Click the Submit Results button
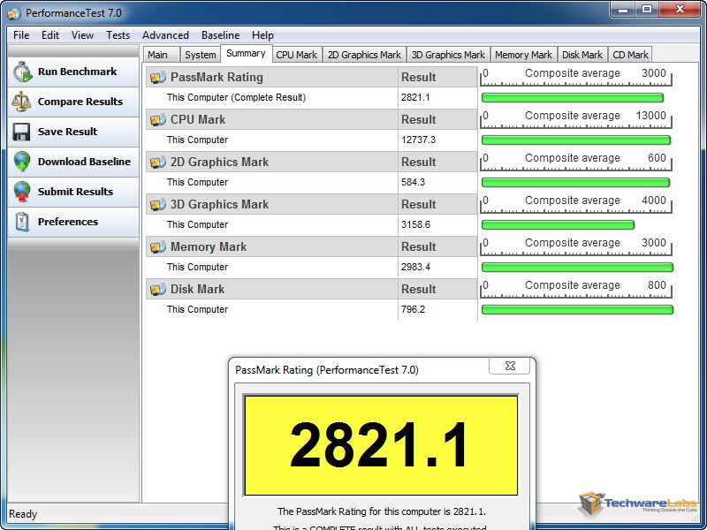Image resolution: width=707 pixels, height=530 pixels. pos(73,192)
